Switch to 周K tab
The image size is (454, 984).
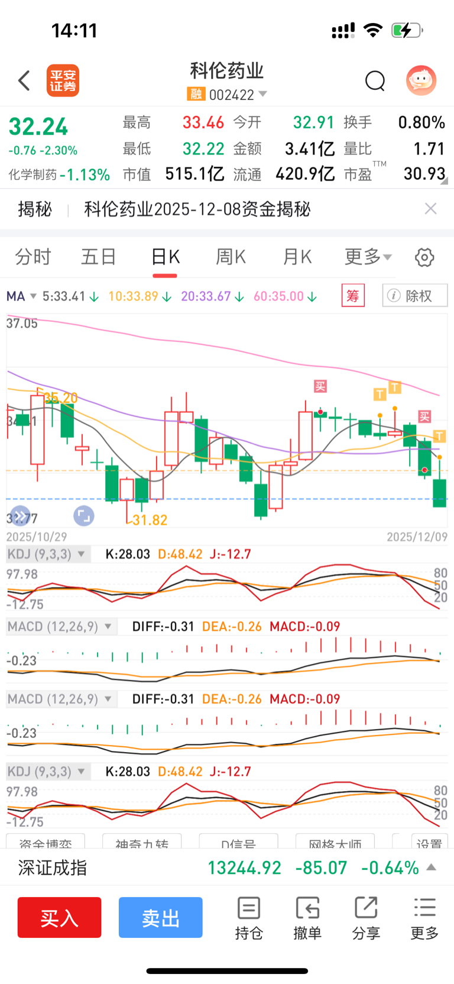[x=231, y=257]
